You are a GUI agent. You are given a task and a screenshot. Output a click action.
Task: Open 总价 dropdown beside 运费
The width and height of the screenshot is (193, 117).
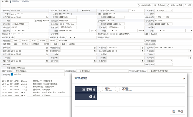(93, 31)
